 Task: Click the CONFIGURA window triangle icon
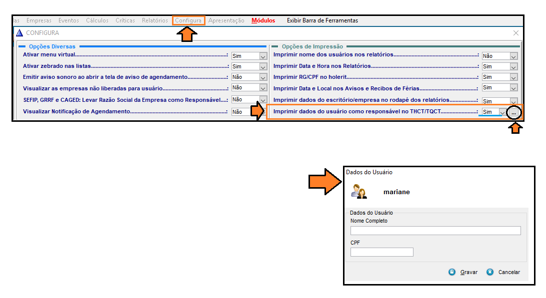(19, 33)
